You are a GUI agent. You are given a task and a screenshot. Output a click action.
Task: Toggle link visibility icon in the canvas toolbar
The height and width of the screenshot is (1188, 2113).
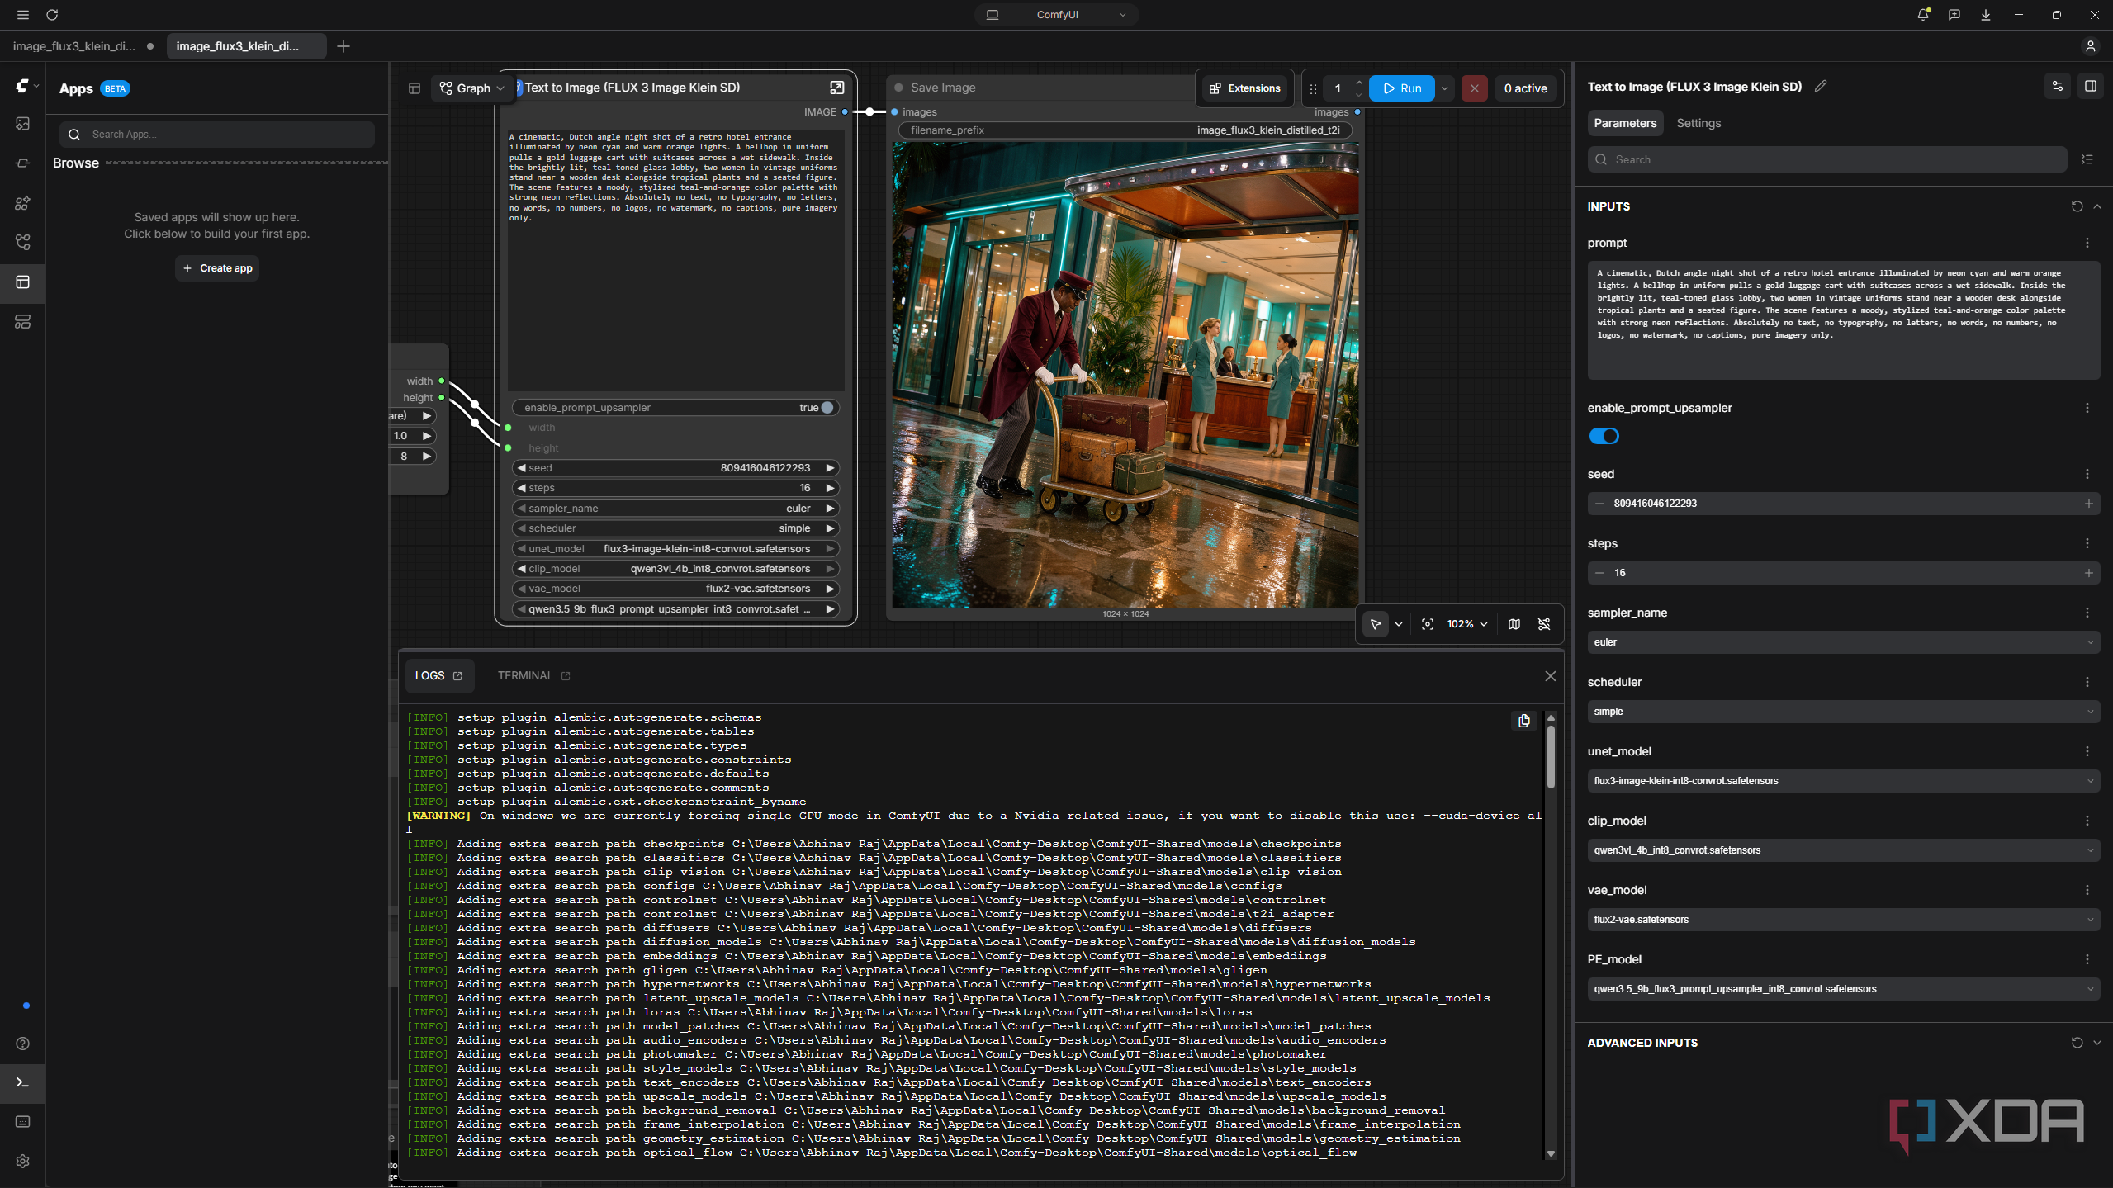pos(1544,624)
